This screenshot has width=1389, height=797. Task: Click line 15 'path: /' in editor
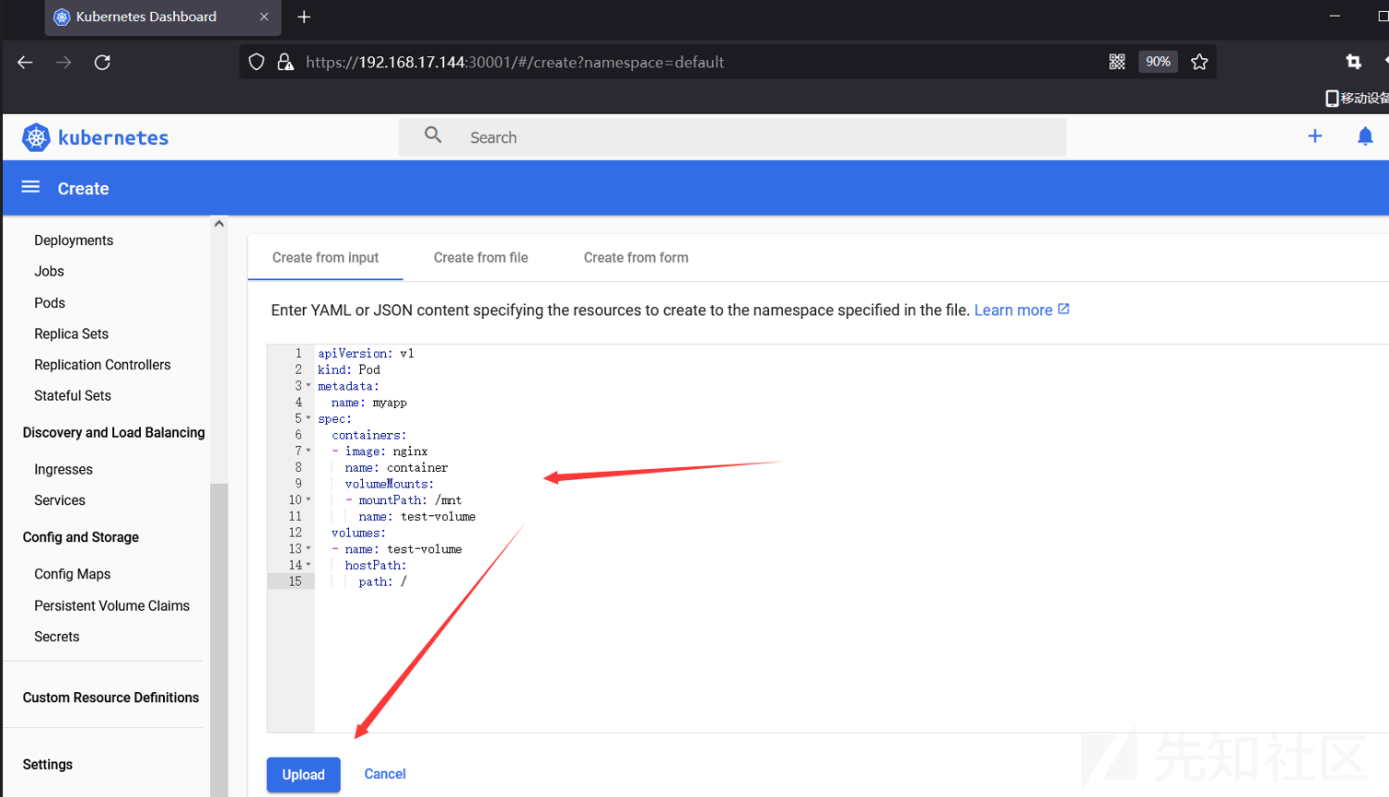[382, 582]
